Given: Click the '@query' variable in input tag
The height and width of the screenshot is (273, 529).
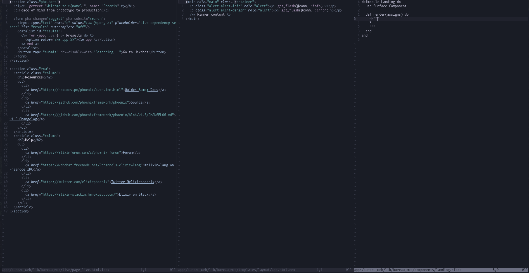Looking at the screenshot, I should (x=99, y=23).
